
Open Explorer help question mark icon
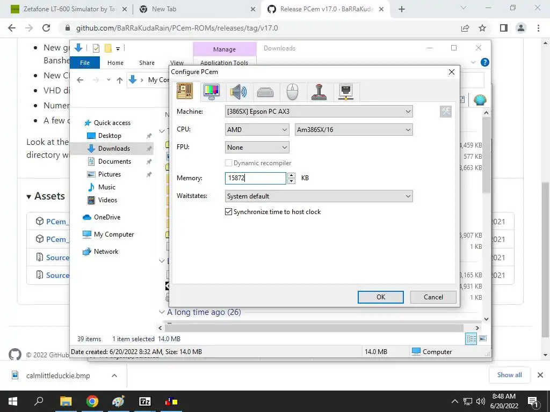pyautogui.click(x=485, y=62)
